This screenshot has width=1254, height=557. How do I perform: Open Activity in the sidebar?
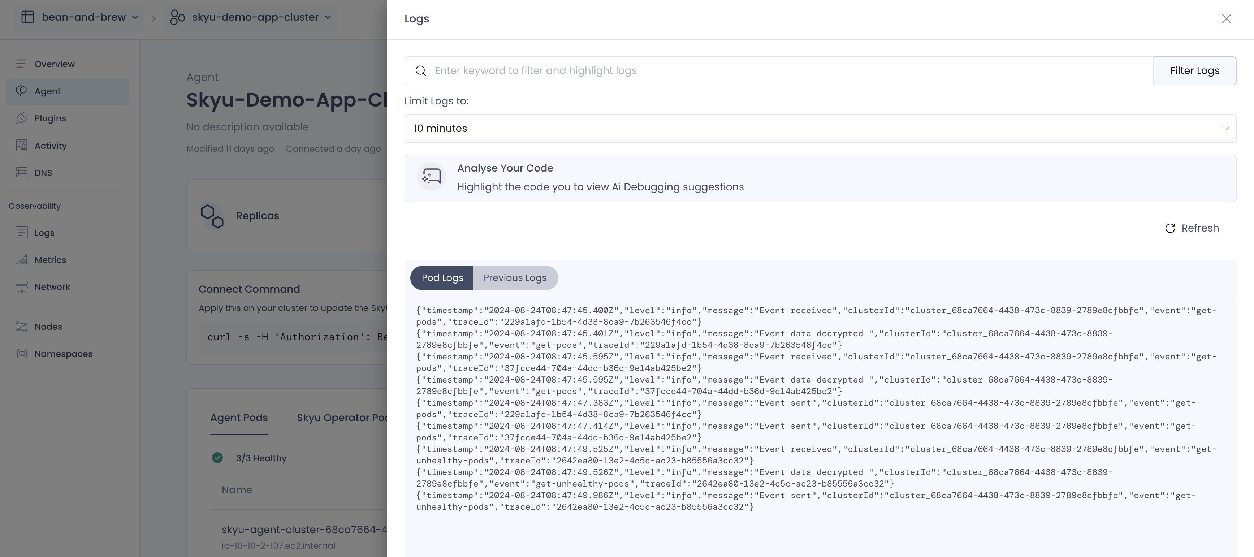point(68,146)
